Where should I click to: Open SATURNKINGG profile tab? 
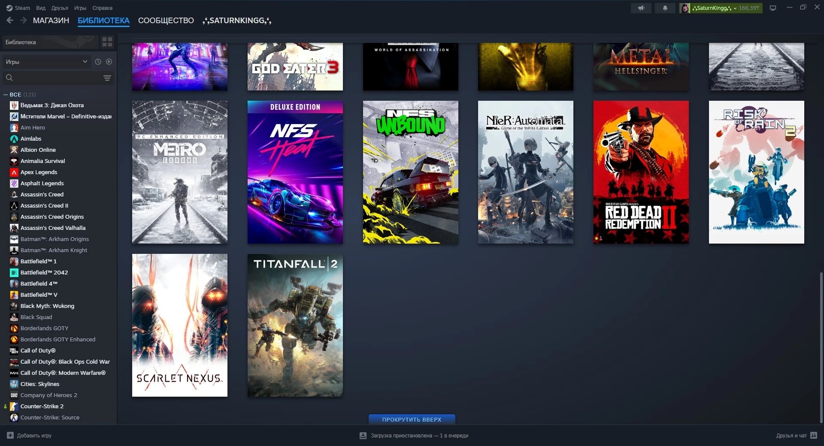(237, 21)
